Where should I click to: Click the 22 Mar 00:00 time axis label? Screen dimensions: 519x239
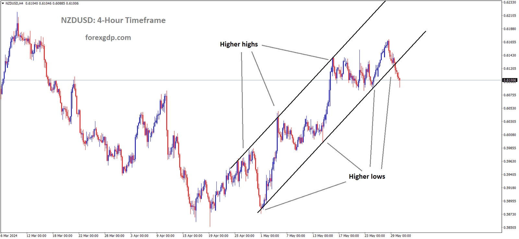tap(88, 235)
